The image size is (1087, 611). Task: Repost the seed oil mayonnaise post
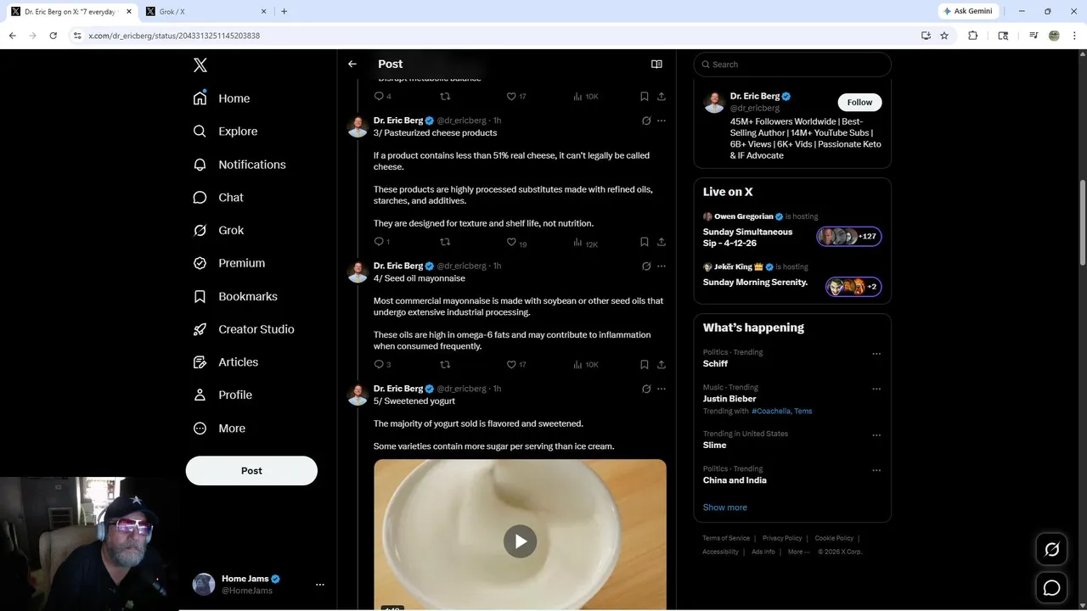click(x=445, y=364)
